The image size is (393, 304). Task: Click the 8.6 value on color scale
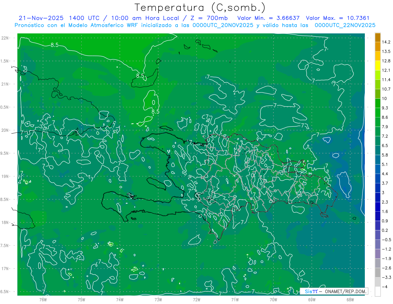[385, 117]
